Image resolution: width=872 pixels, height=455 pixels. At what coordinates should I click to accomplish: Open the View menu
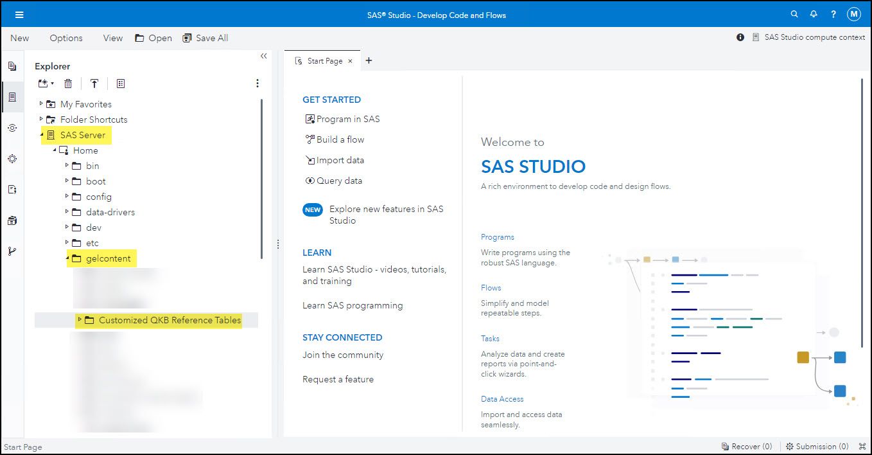coord(112,38)
